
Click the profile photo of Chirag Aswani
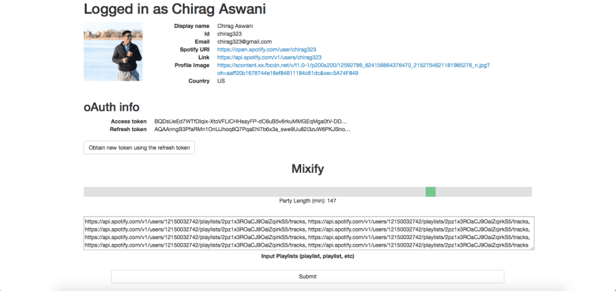[x=113, y=51]
